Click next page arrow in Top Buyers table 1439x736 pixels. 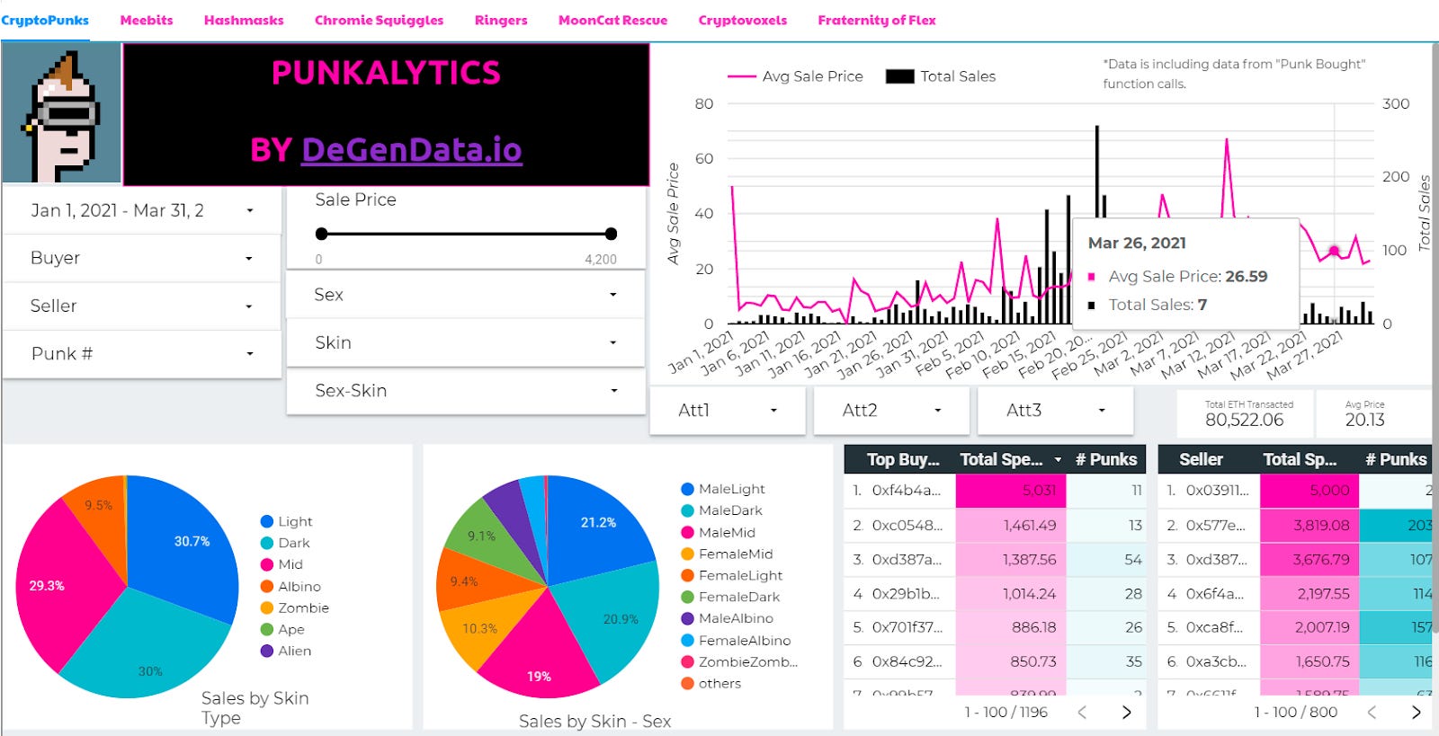point(1127,712)
